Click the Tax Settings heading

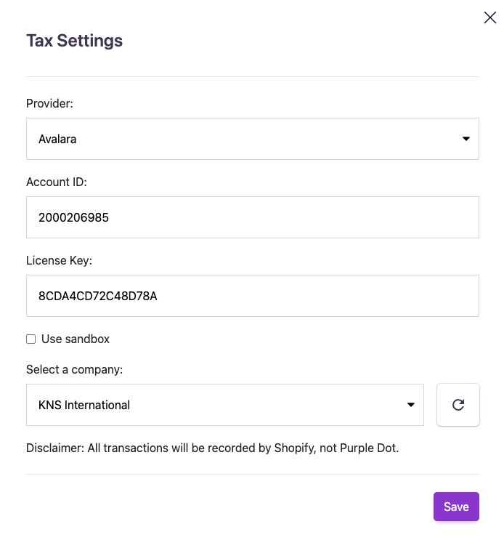(74, 41)
